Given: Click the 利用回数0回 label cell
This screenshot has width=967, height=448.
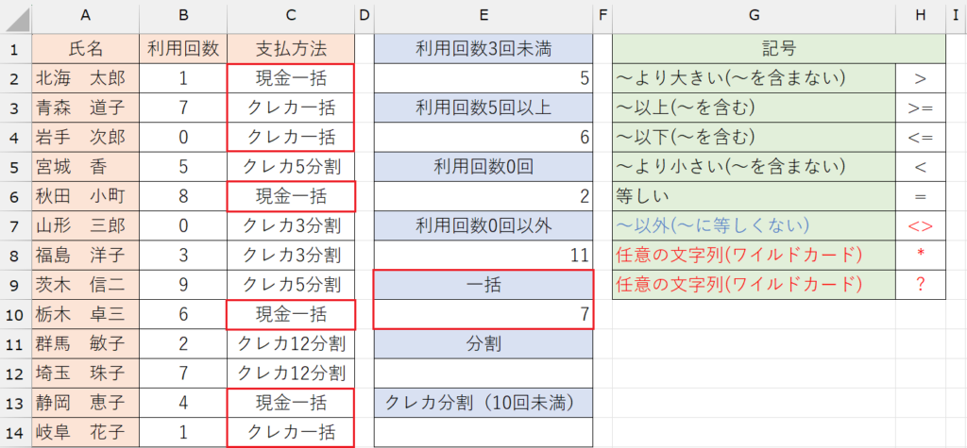Looking at the screenshot, I should pyautogui.click(x=483, y=166).
